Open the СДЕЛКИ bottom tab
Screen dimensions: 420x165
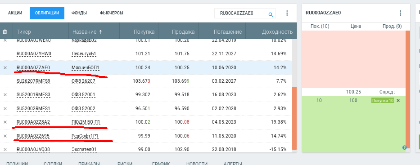[53, 163]
